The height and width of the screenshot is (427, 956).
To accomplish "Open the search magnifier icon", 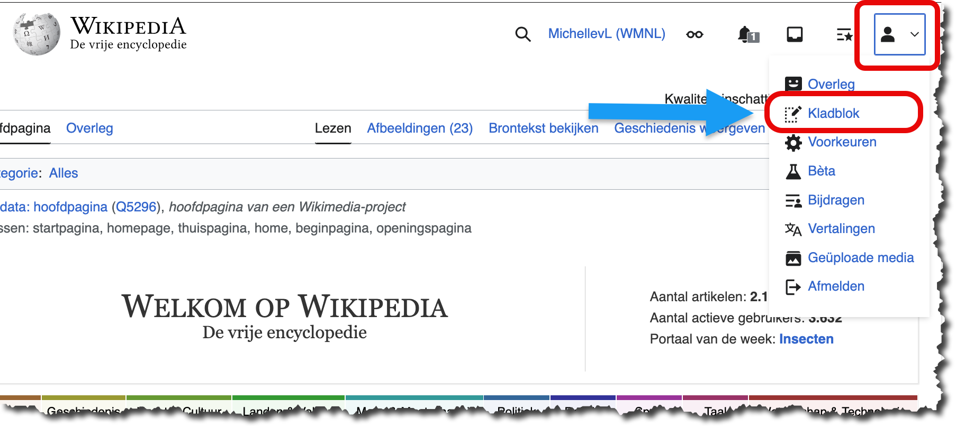I will coord(523,34).
